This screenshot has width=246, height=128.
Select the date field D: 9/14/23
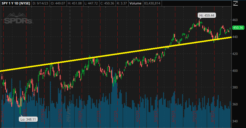(x=40, y=3)
